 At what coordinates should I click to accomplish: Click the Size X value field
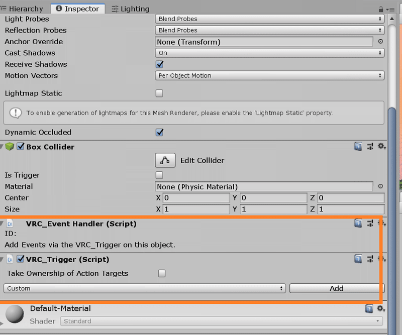[196, 209]
